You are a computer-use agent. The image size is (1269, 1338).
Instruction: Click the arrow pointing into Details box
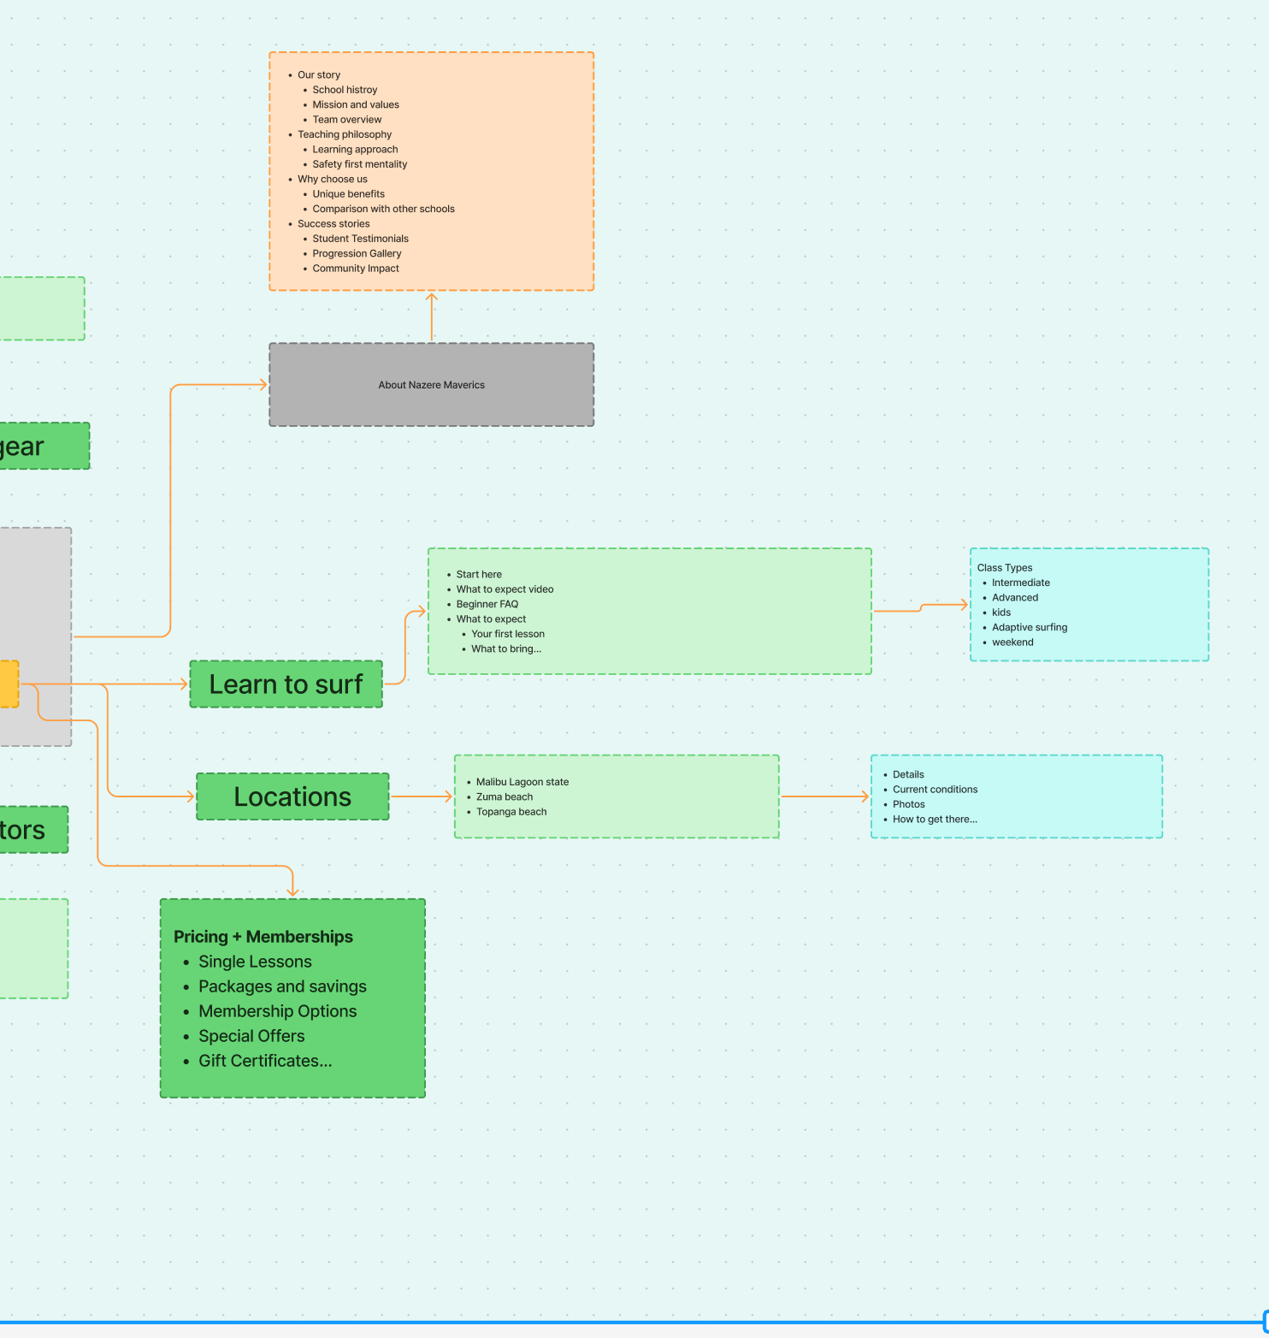(824, 796)
